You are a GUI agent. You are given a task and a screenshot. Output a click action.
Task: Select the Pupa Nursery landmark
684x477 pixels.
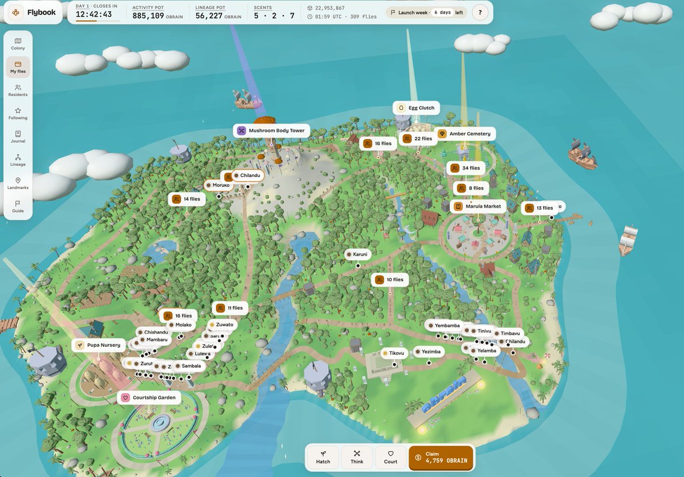click(x=99, y=345)
